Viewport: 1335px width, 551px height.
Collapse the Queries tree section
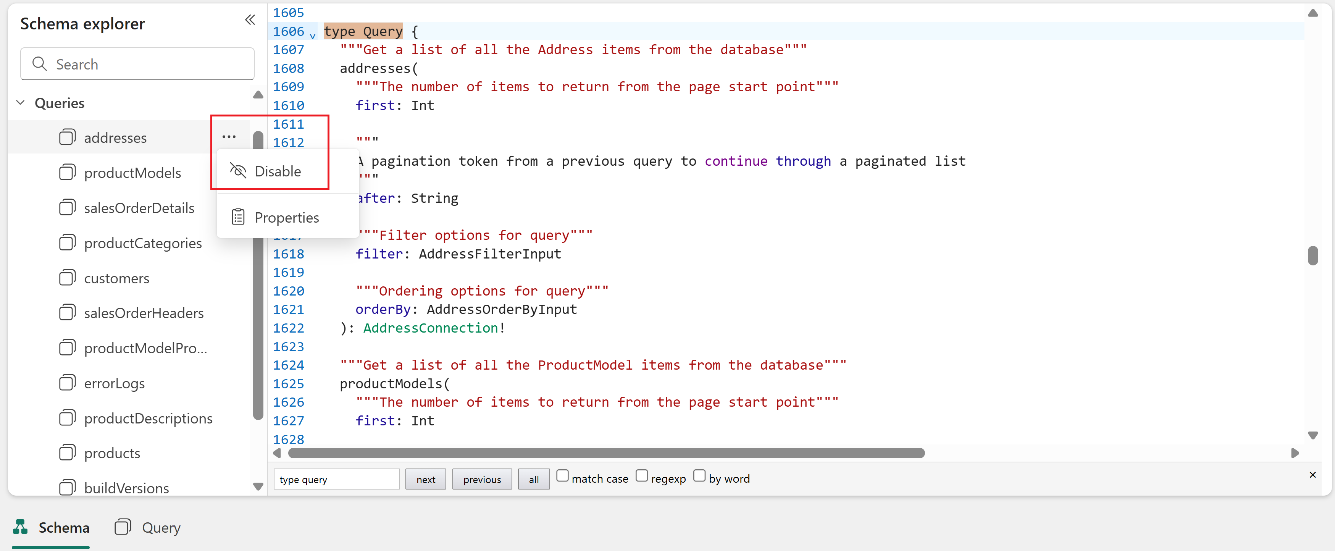pos(21,103)
